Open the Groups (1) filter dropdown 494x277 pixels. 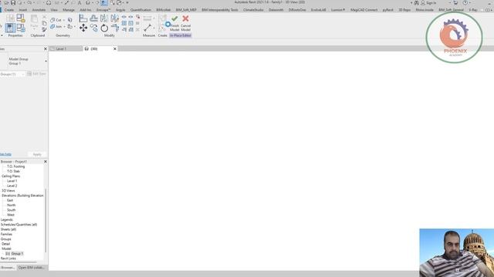(x=22, y=74)
